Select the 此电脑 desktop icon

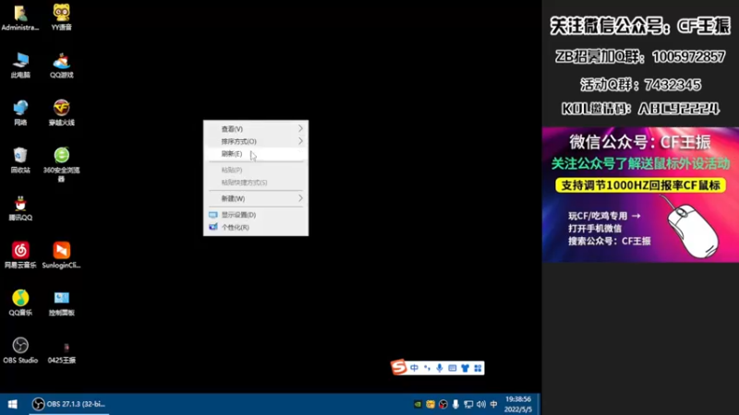(x=20, y=65)
